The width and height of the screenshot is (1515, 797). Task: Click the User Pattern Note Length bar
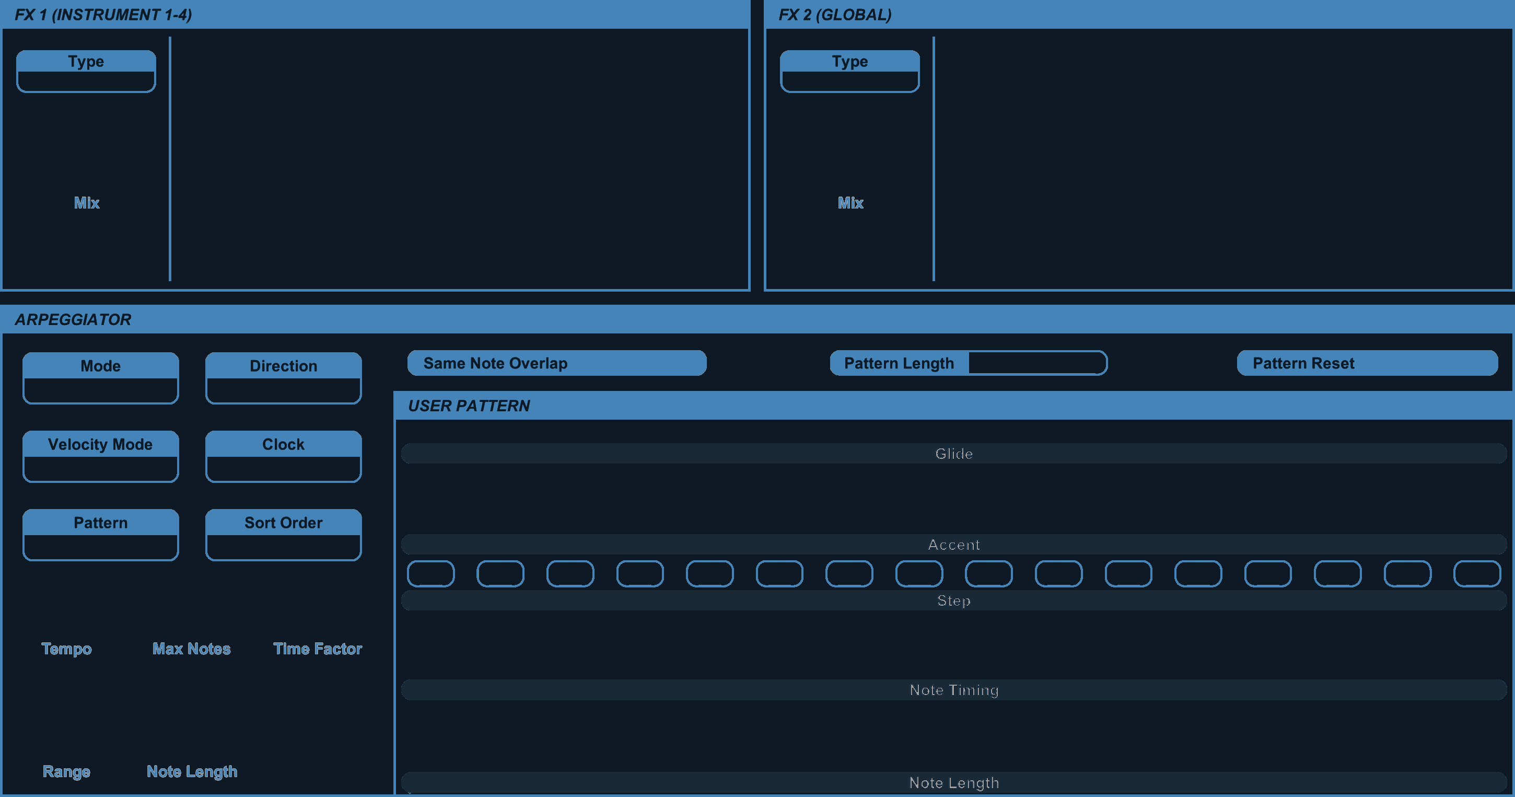(x=953, y=782)
